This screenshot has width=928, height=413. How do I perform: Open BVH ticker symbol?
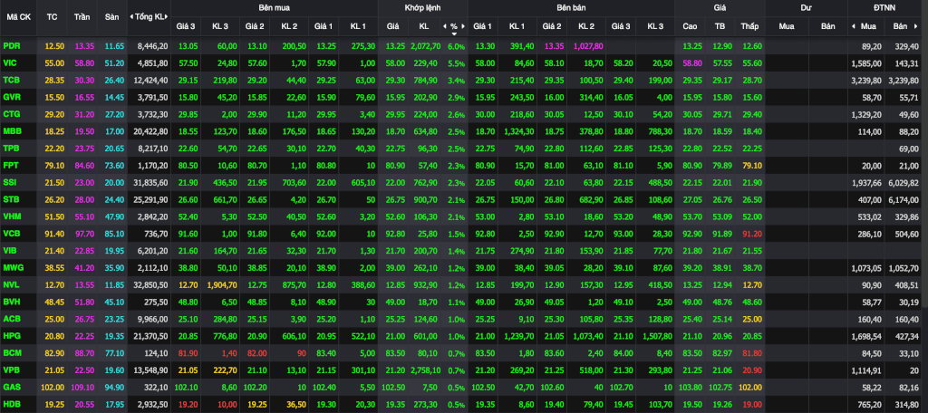[11, 302]
